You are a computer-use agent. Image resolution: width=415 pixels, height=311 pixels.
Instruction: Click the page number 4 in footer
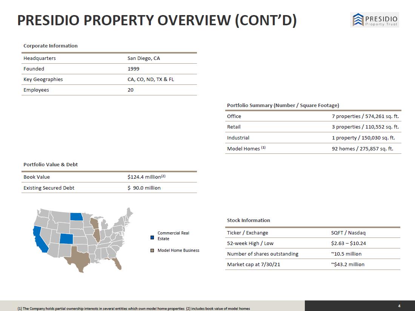(399, 306)
